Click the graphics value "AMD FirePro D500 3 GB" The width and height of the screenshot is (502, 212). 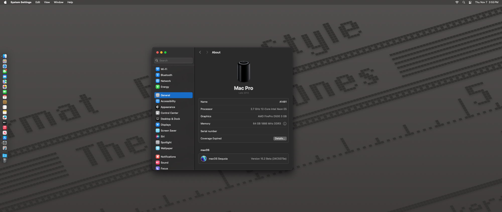pos(272,116)
